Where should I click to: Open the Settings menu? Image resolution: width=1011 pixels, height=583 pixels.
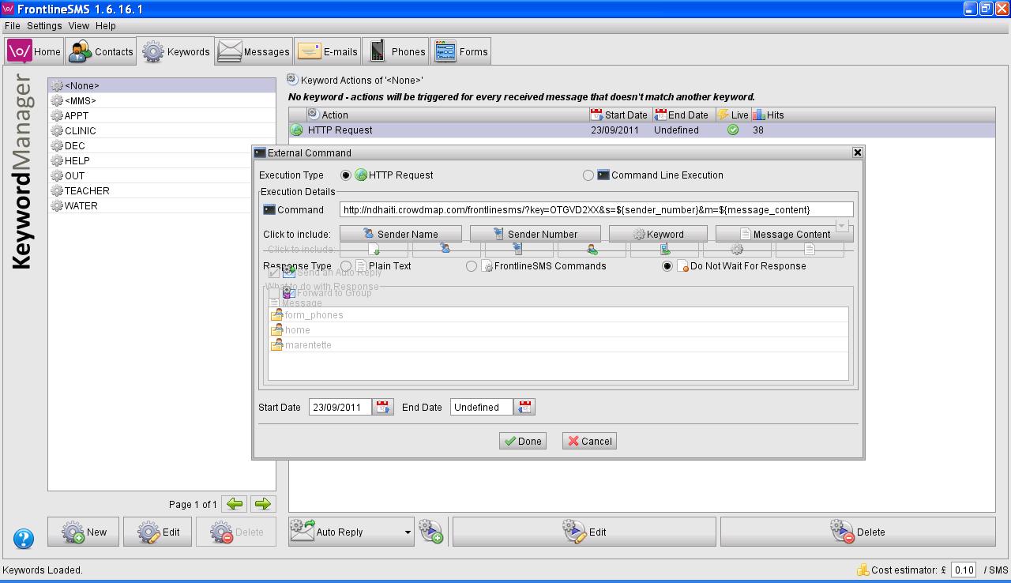(x=44, y=26)
